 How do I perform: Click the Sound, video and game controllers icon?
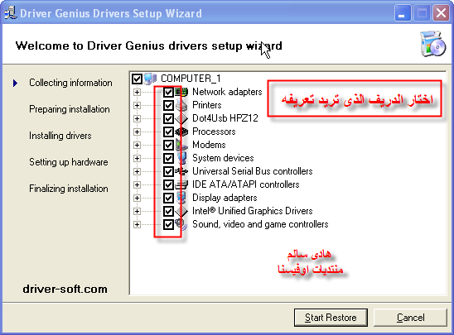181,224
